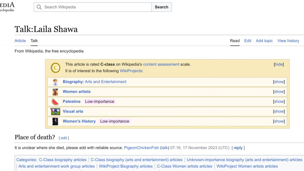Open Arts and entertainment work group articles category
Image resolution: width=304 pixels, height=171 pixels.
click(57, 166)
